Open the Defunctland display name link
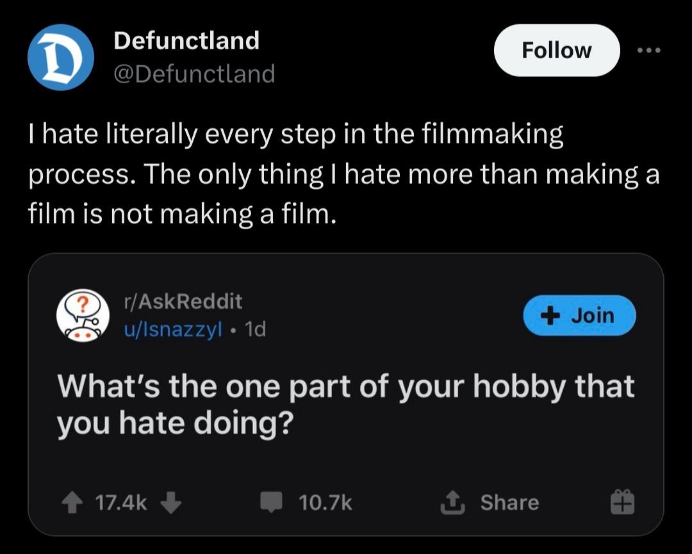The image size is (692, 554). pyautogui.click(x=186, y=40)
